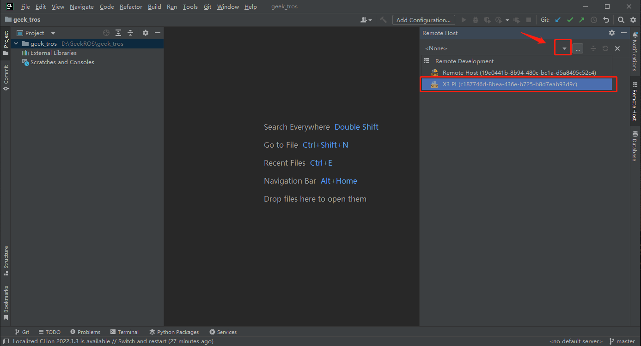The width and height of the screenshot is (641, 346).
Task: Open the Refactor menu
Action: (131, 6)
